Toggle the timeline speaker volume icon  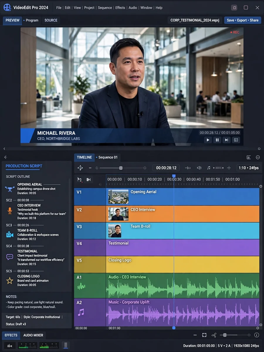pos(199,168)
